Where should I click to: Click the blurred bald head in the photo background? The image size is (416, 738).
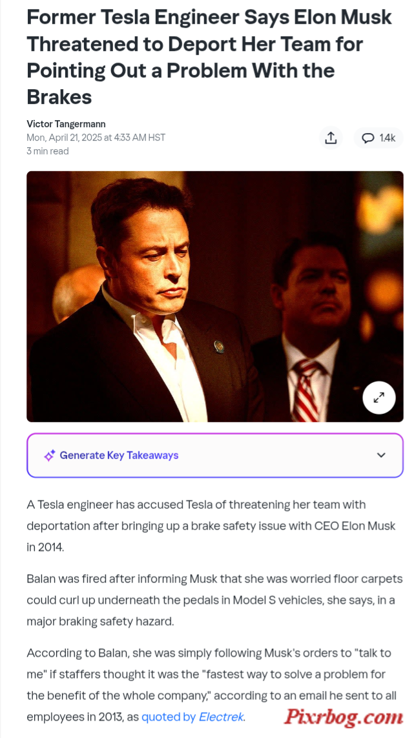77,293
